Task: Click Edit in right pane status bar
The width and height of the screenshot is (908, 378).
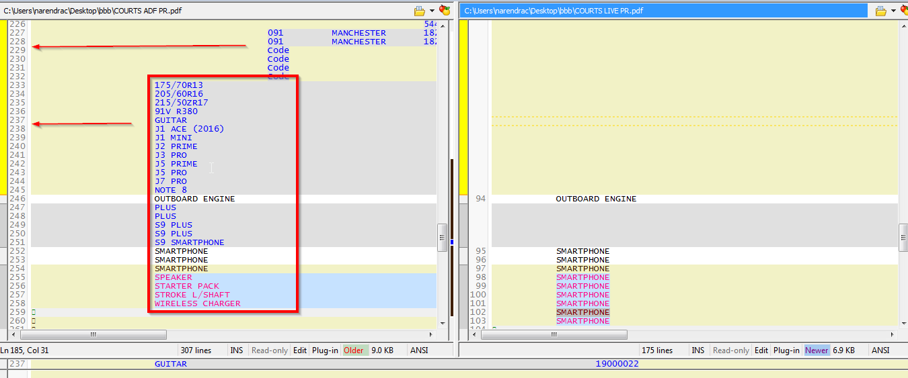Action: tap(761, 350)
